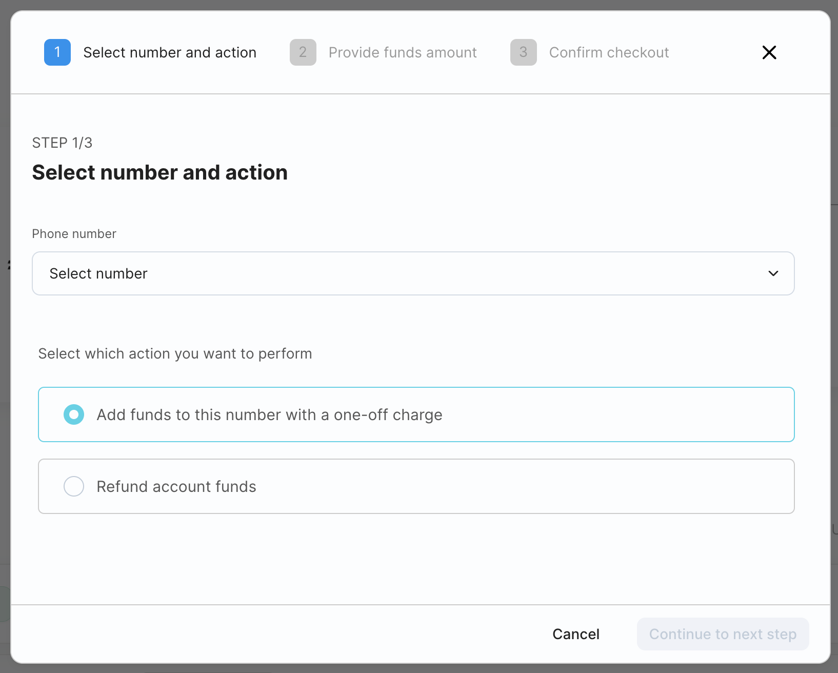Switch to 'Provide funds amount' step

[x=403, y=52]
